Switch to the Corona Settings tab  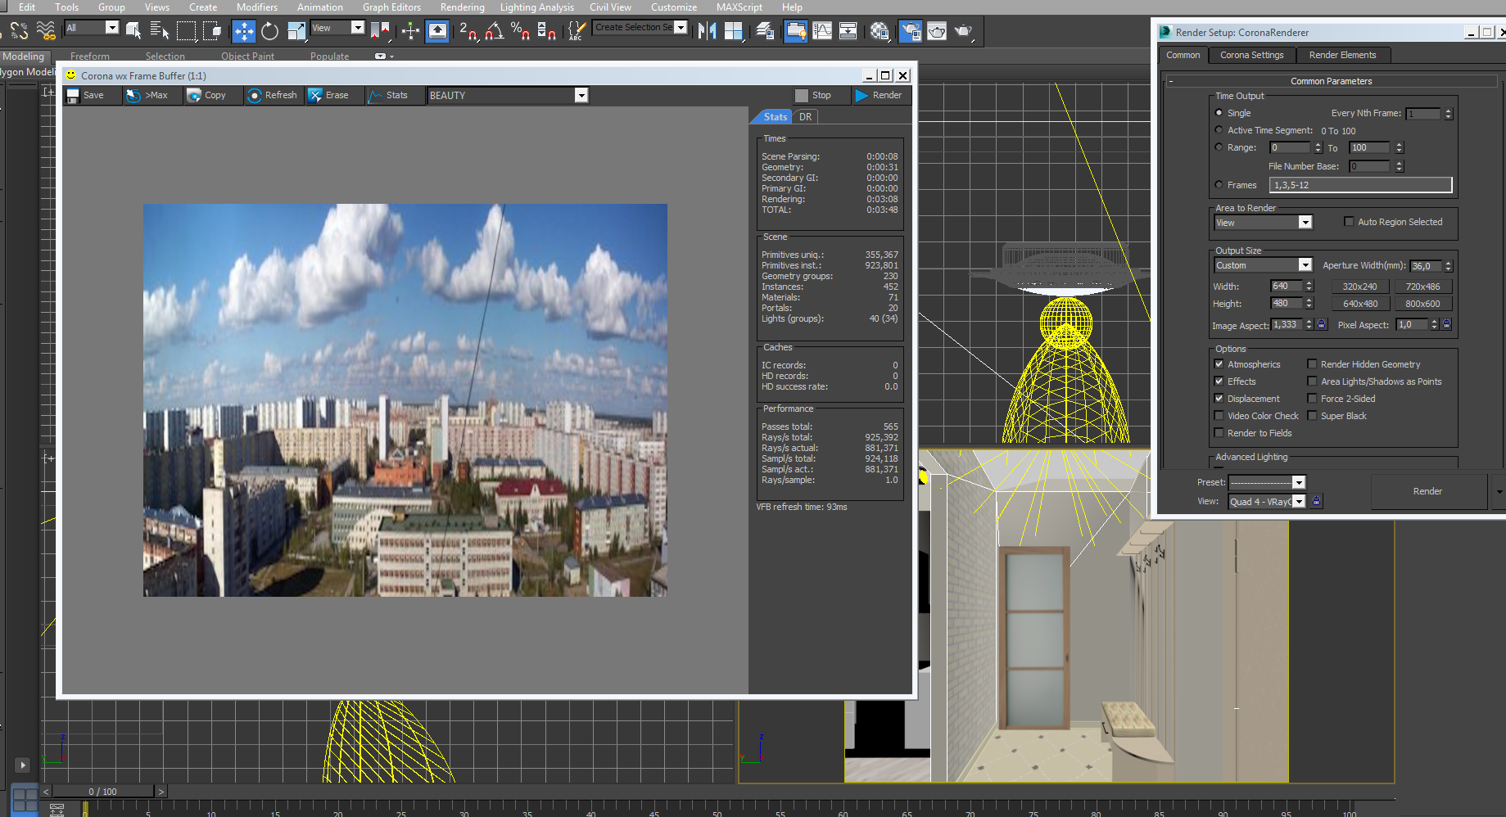(1251, 55)
